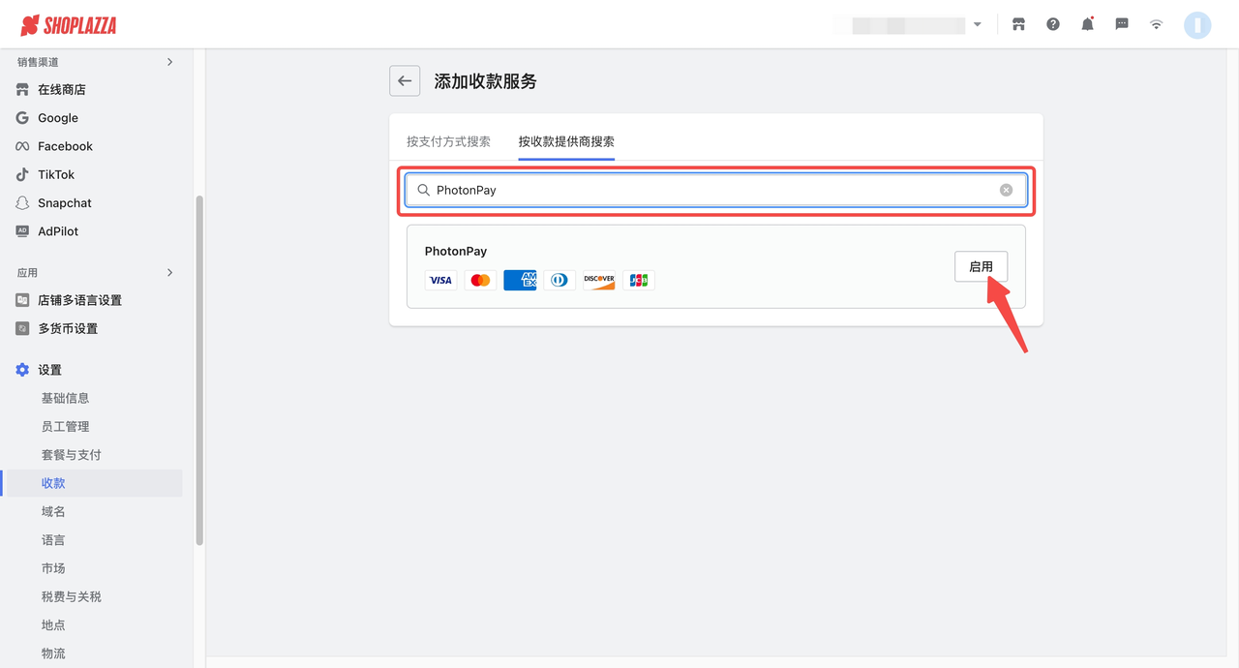Image resolution: width=1239 pixels, height=668 pixels.
Task: Click the Wi-Fi status icon
Action: pyautogui.click(x=1156, y=24)
